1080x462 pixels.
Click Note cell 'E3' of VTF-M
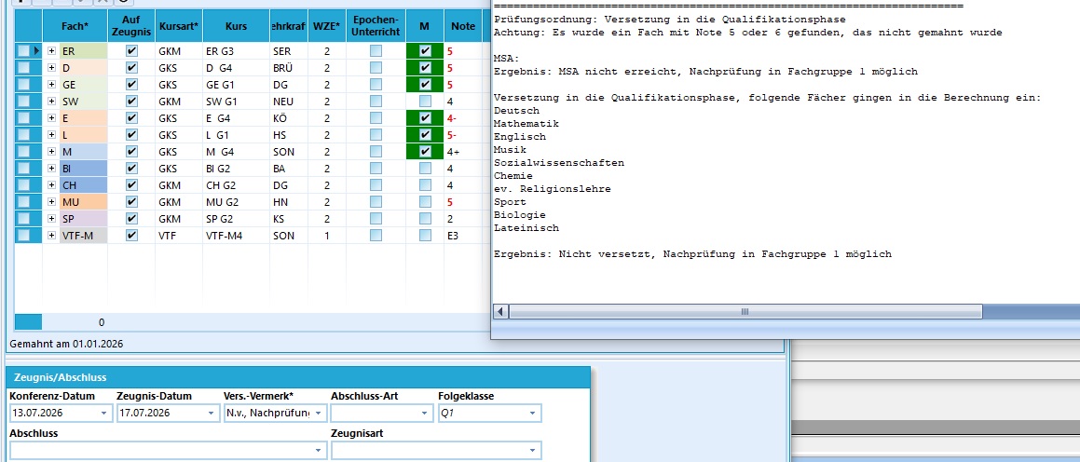coord(463,236)
